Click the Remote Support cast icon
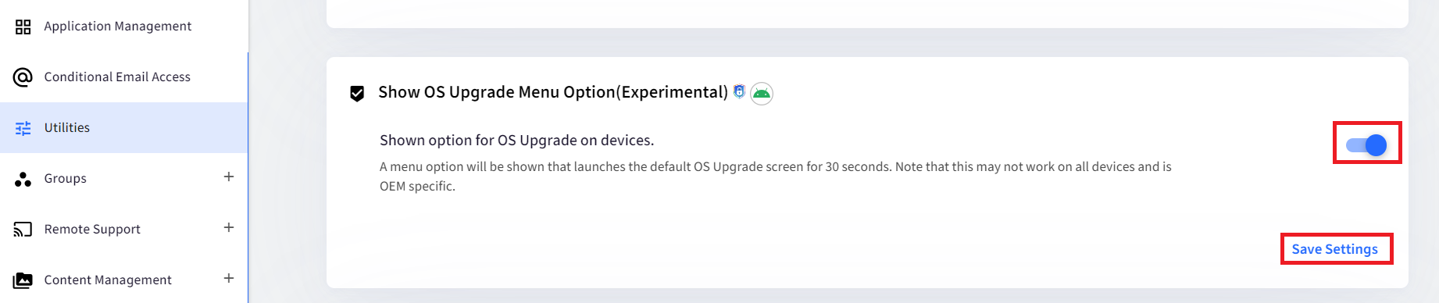The image size is (1439, 303). 23,230
